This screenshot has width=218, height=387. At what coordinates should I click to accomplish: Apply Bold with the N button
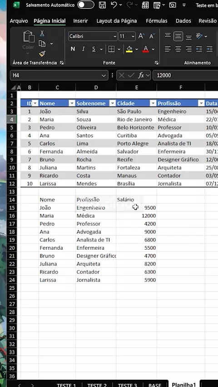73,49
